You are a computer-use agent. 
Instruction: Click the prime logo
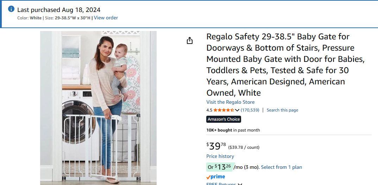point(216,177)
